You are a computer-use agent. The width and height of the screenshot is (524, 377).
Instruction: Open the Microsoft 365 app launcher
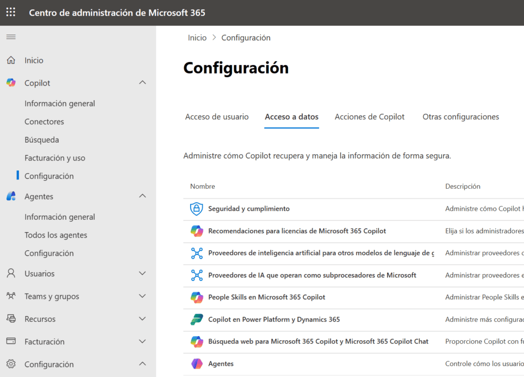click(x=10, y=12)
